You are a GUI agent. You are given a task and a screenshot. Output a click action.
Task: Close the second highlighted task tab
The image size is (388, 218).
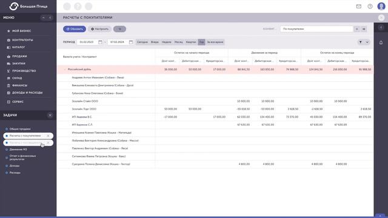tap(48, 143)
